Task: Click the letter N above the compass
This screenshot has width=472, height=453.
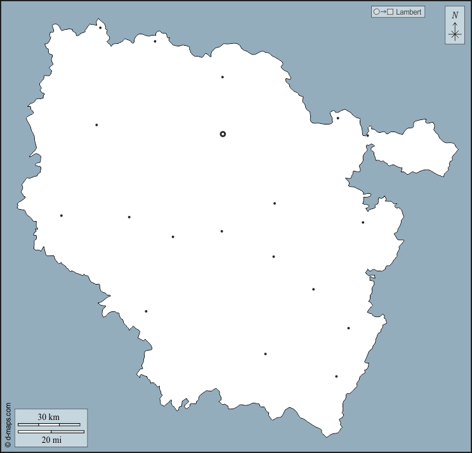Action: pos(454,15)
